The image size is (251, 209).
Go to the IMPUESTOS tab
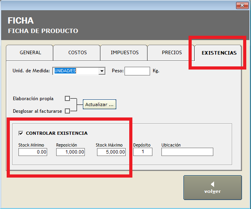pos(125,53)
